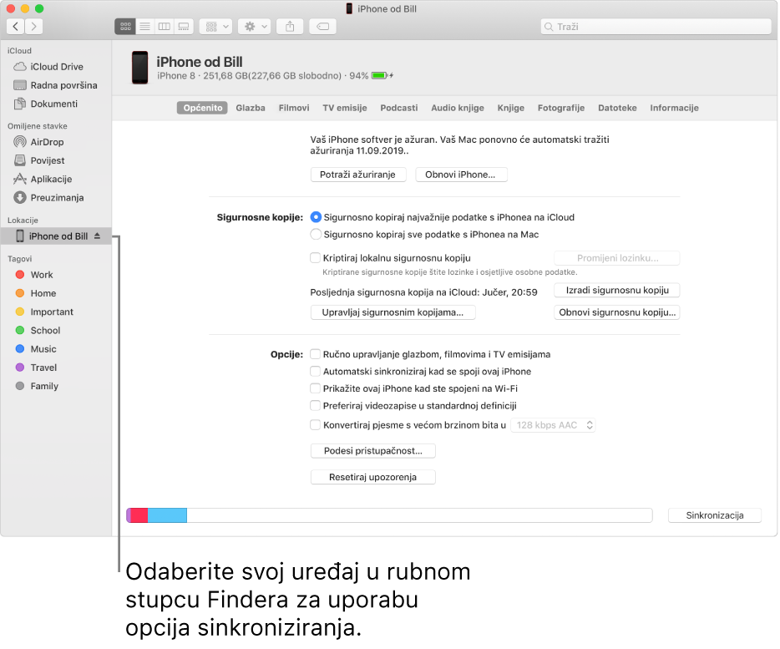Viewport: 780px width, 649px height.
Task: Switch to the Audio knjige tab
Action: tap(458, 108)
